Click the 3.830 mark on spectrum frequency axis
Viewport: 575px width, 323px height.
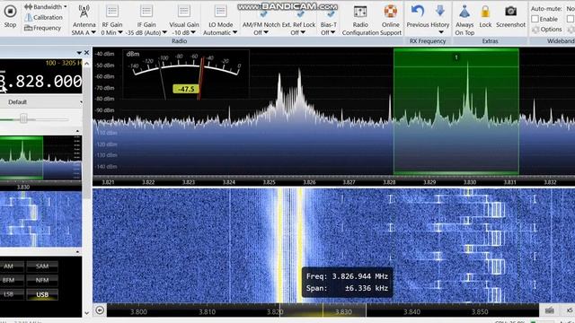(x=470, y=182)
